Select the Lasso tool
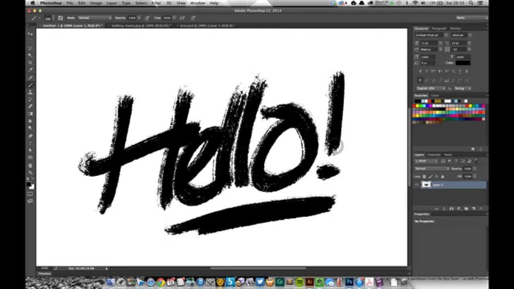 (x=30, y=48)
